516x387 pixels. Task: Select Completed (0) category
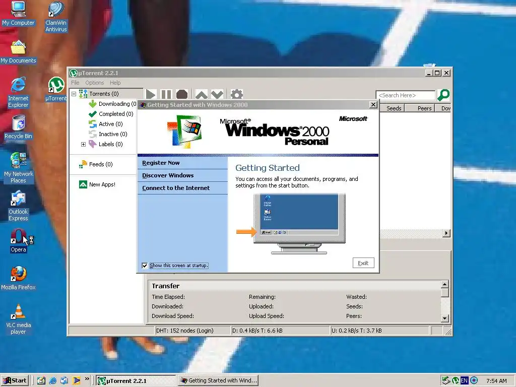click(111, 114)
